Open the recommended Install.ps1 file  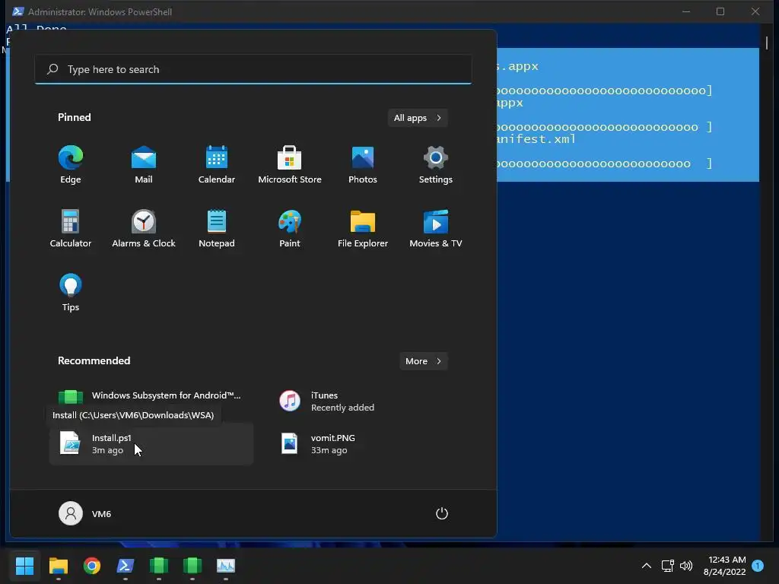[151, 444]
